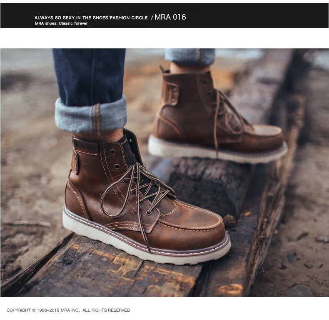Click the "MRA 016" model label

tap(170, 17)
